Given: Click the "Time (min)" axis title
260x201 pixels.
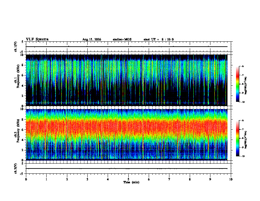Looking at the screenshot, I should (x=131, y=182).
